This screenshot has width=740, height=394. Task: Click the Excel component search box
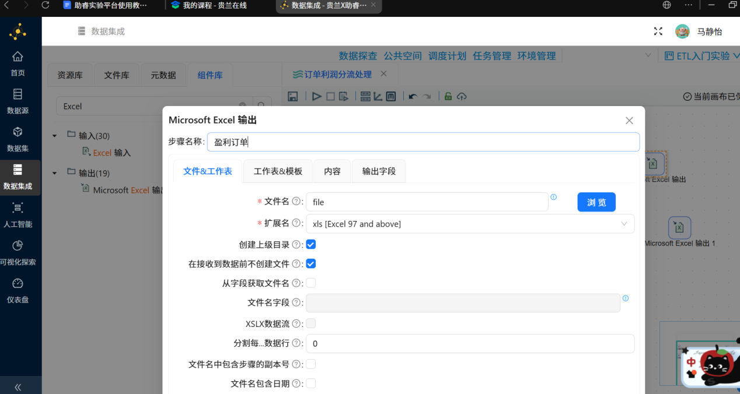coord(153,106)
